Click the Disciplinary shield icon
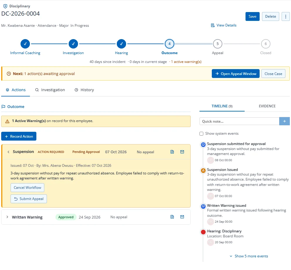 point(5,6)
